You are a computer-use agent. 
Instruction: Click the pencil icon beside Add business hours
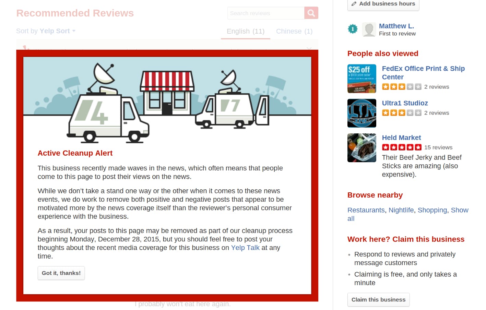tap(354, 4)
